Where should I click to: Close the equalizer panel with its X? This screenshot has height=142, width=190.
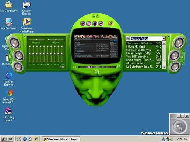pos(25,36)
